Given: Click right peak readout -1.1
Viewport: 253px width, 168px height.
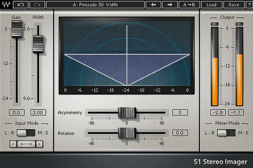Looking at the screenshot, I should click(x=236, y=112).
